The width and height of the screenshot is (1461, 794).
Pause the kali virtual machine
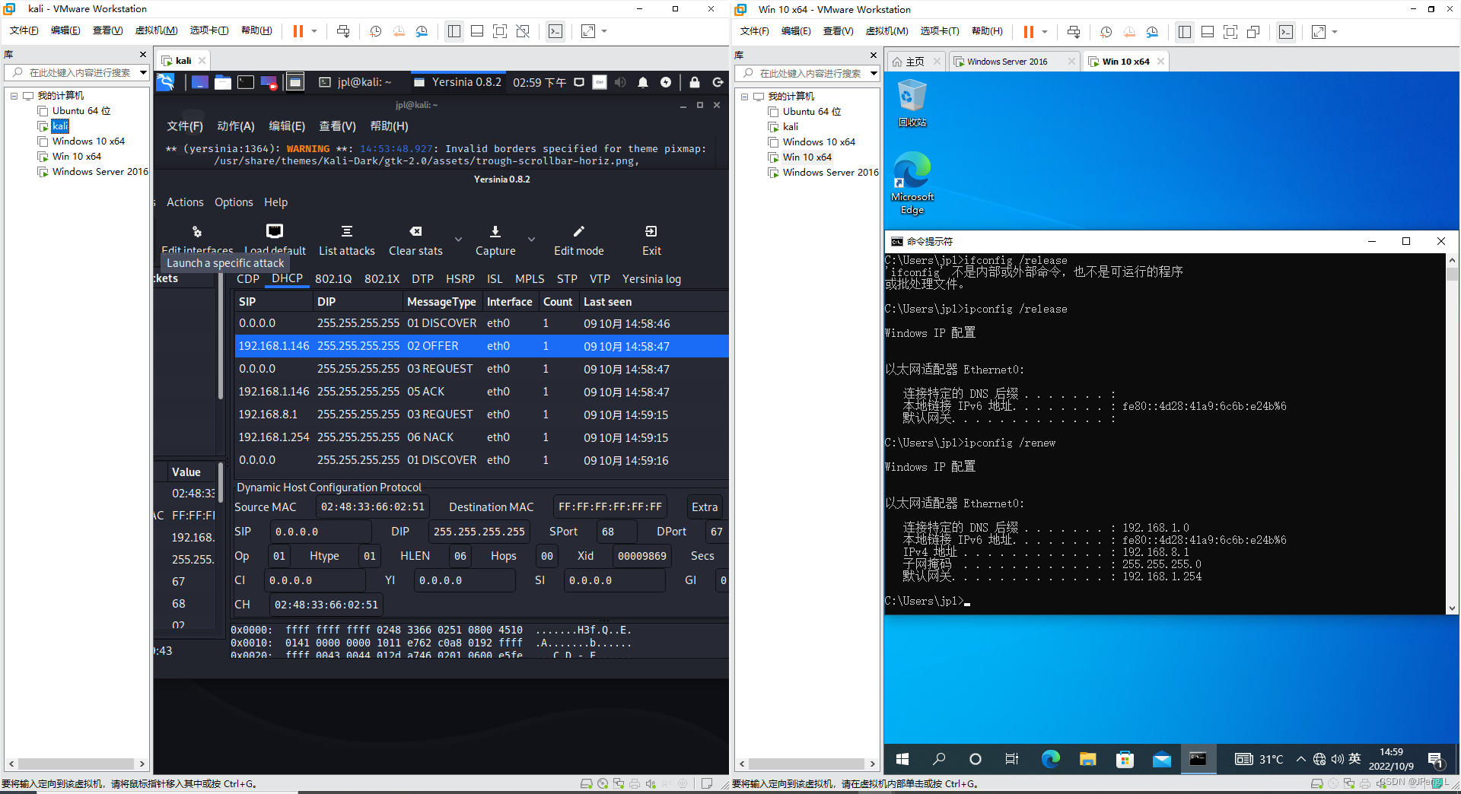coord(298,31)
